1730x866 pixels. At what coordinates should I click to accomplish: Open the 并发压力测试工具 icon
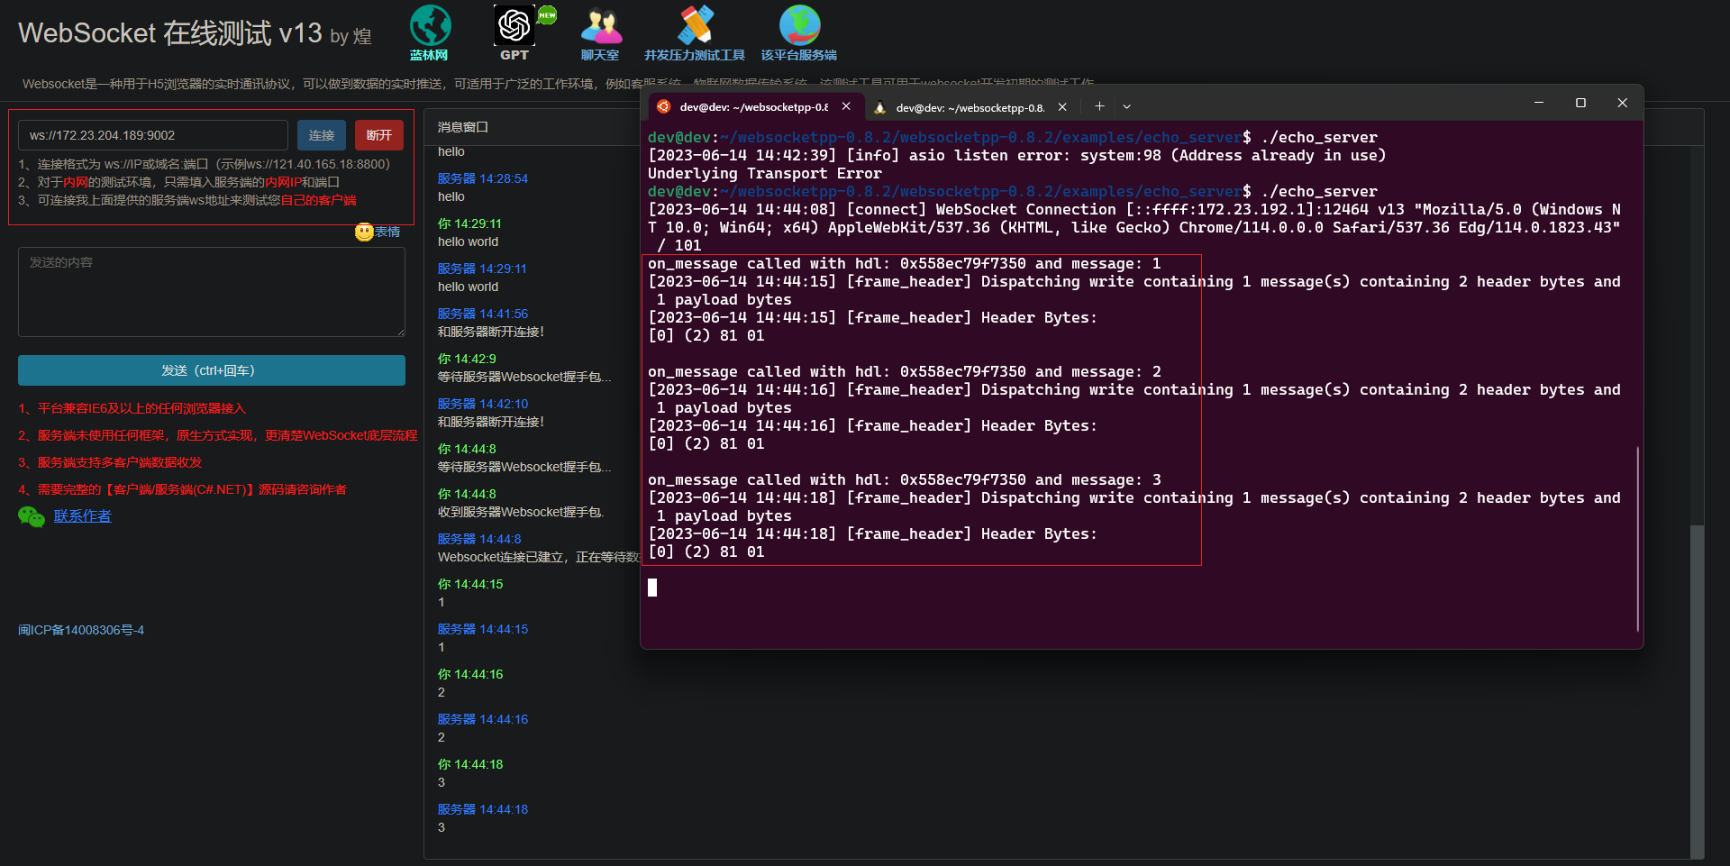click(695, 25)
